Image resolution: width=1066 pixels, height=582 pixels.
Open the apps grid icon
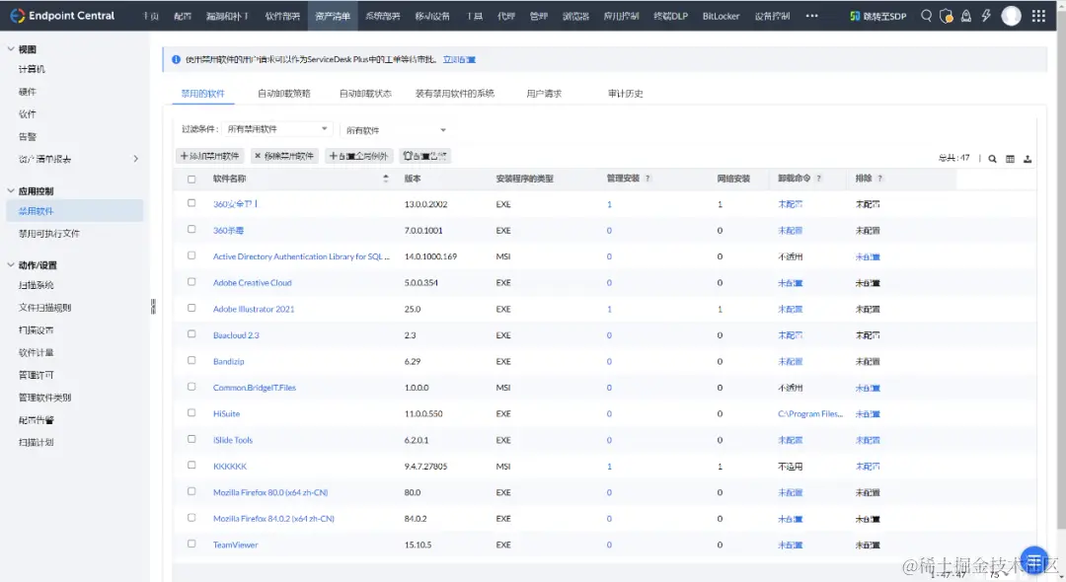1038,16
